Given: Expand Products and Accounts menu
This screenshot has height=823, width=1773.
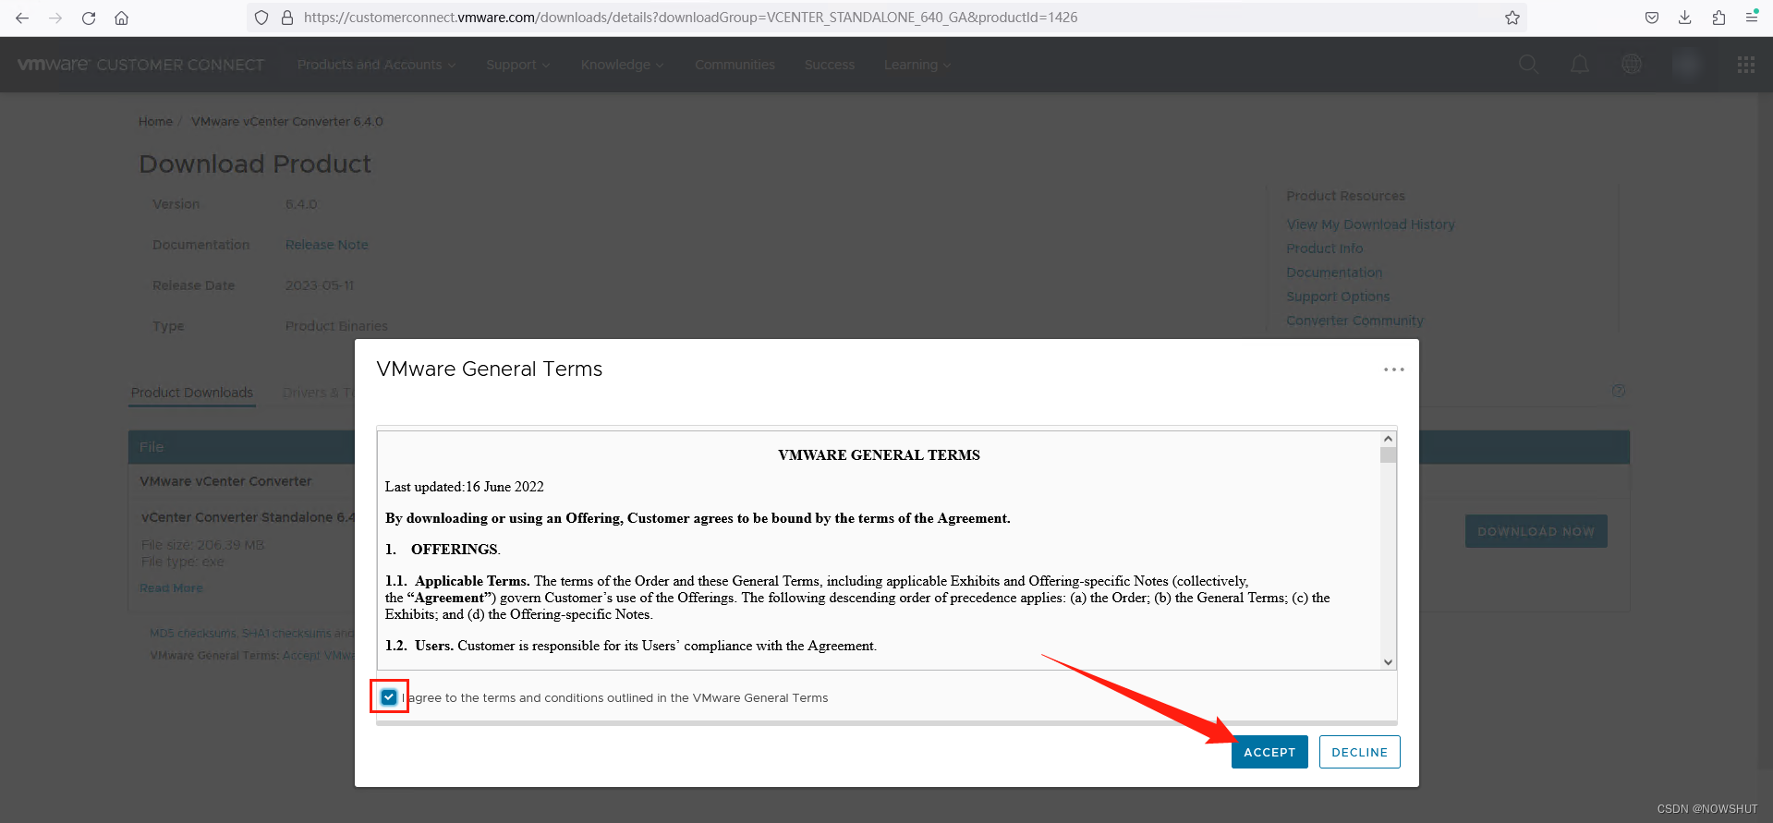Looking at the screenshot, I should tap(376, 65).
